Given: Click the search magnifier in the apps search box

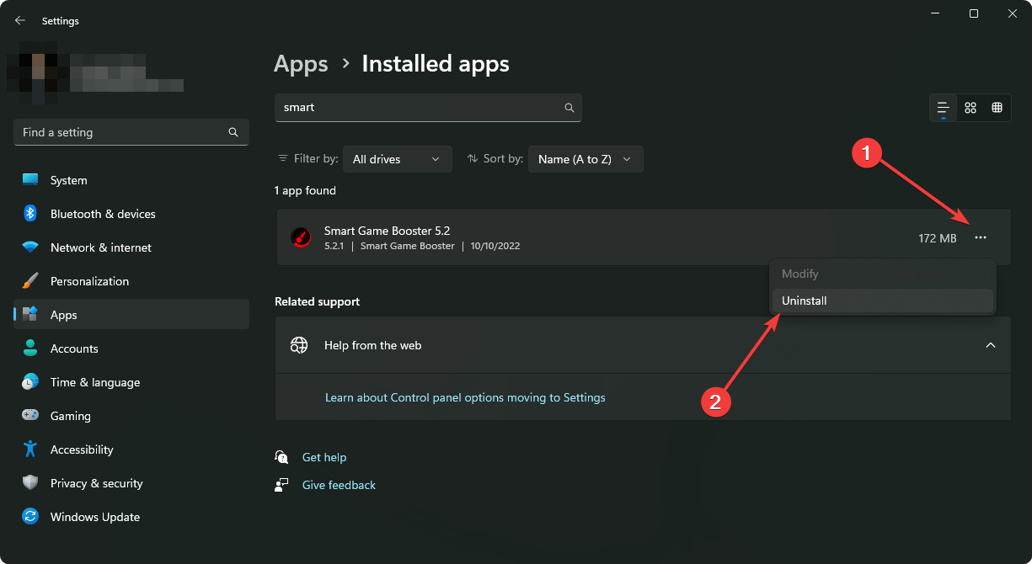Looking at the screenshot, I should coord(569,107).
